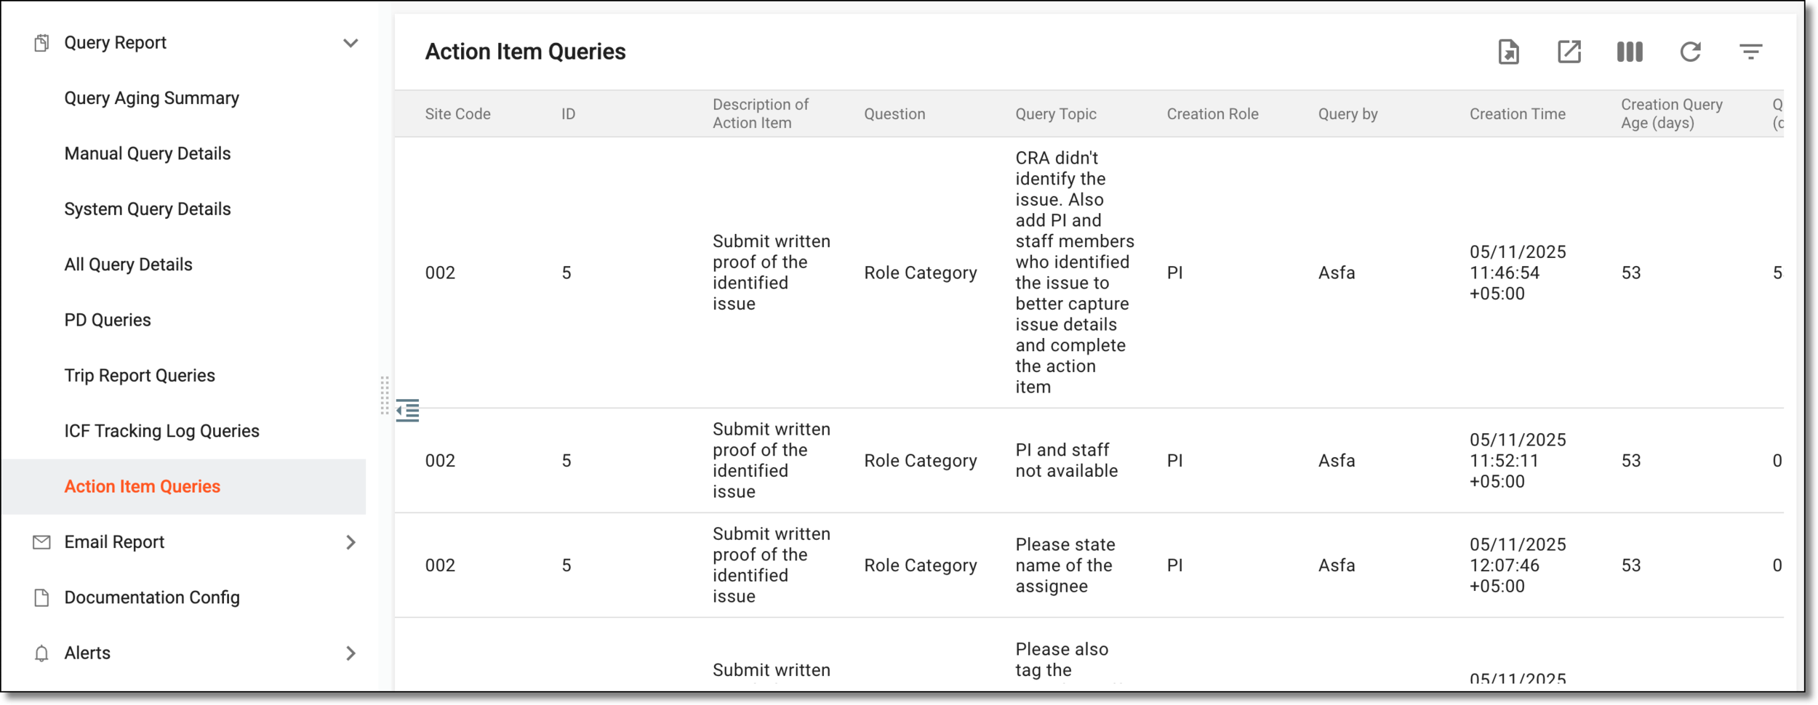Sort by Description of Action Item header

(x=760, y=113)
